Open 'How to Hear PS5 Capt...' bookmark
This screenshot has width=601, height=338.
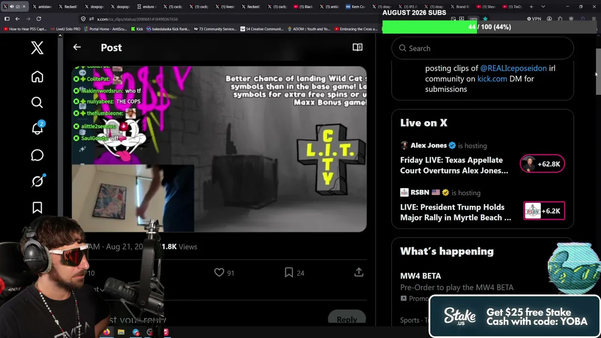[x=24, y=29]
